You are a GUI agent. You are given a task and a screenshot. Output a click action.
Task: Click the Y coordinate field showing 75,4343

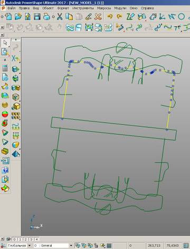click(173, 245)
